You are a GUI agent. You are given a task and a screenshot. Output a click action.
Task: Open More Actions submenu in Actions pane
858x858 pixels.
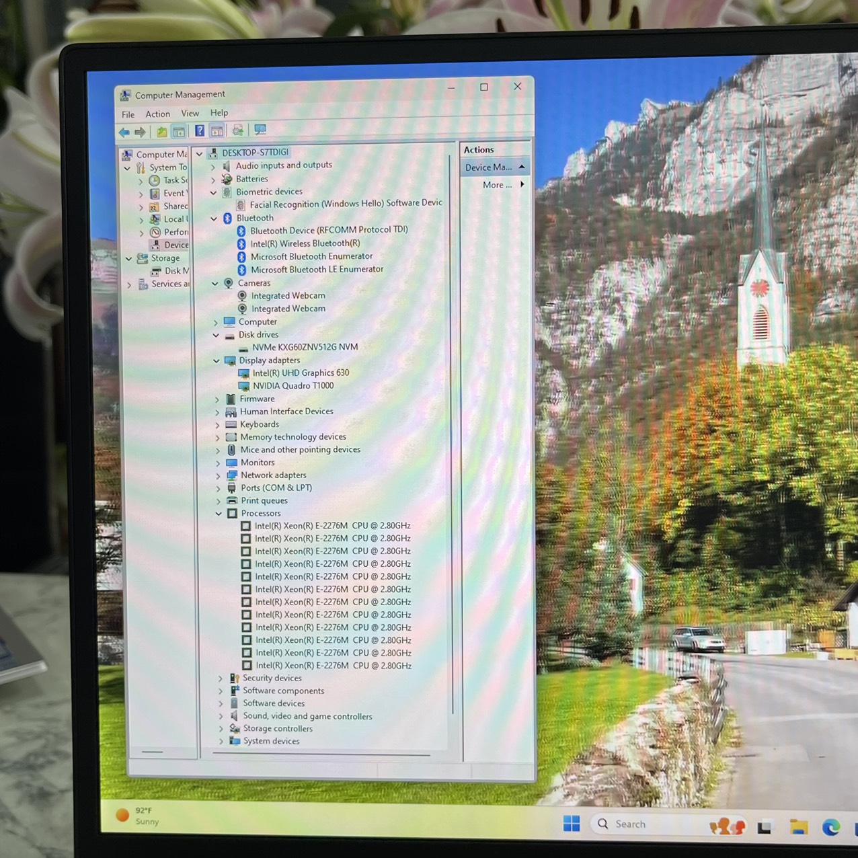(x=503, y=185)
